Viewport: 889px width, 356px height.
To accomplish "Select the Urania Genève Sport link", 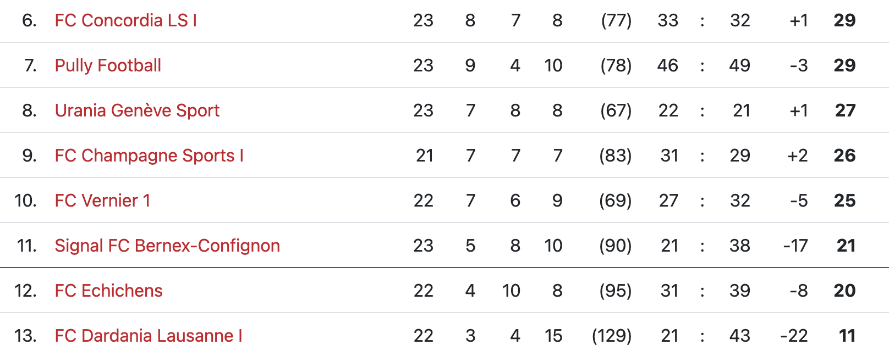I will pos(137,110).
